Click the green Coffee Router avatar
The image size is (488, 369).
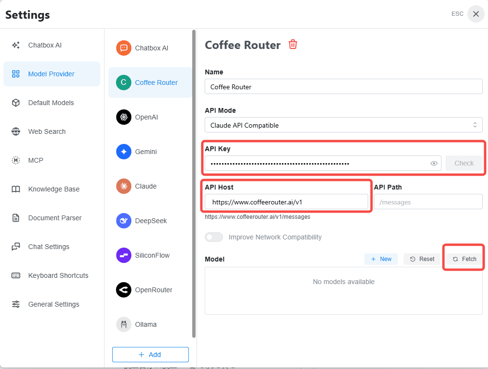(x=124, y=83)
